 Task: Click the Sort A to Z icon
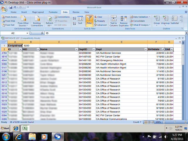tap(74, 18)
